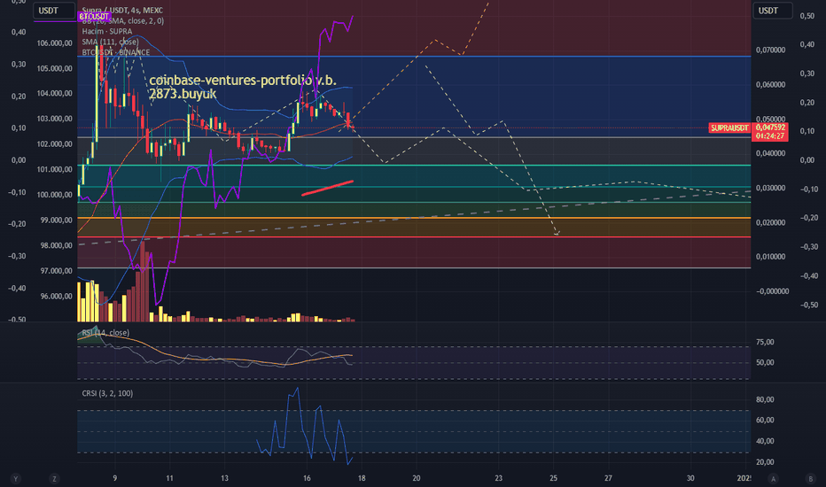This screenshot has height=487, width=826.
Task: Click date label 9 on the time axis
Action: 115,478
